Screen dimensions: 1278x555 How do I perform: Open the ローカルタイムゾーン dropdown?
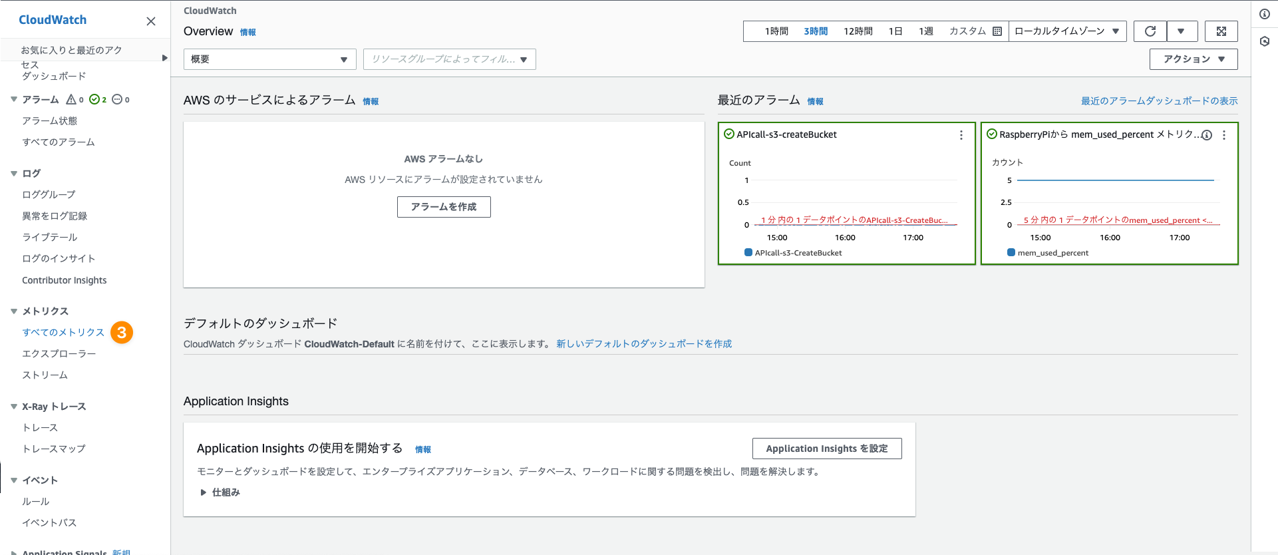(1067, 31)
